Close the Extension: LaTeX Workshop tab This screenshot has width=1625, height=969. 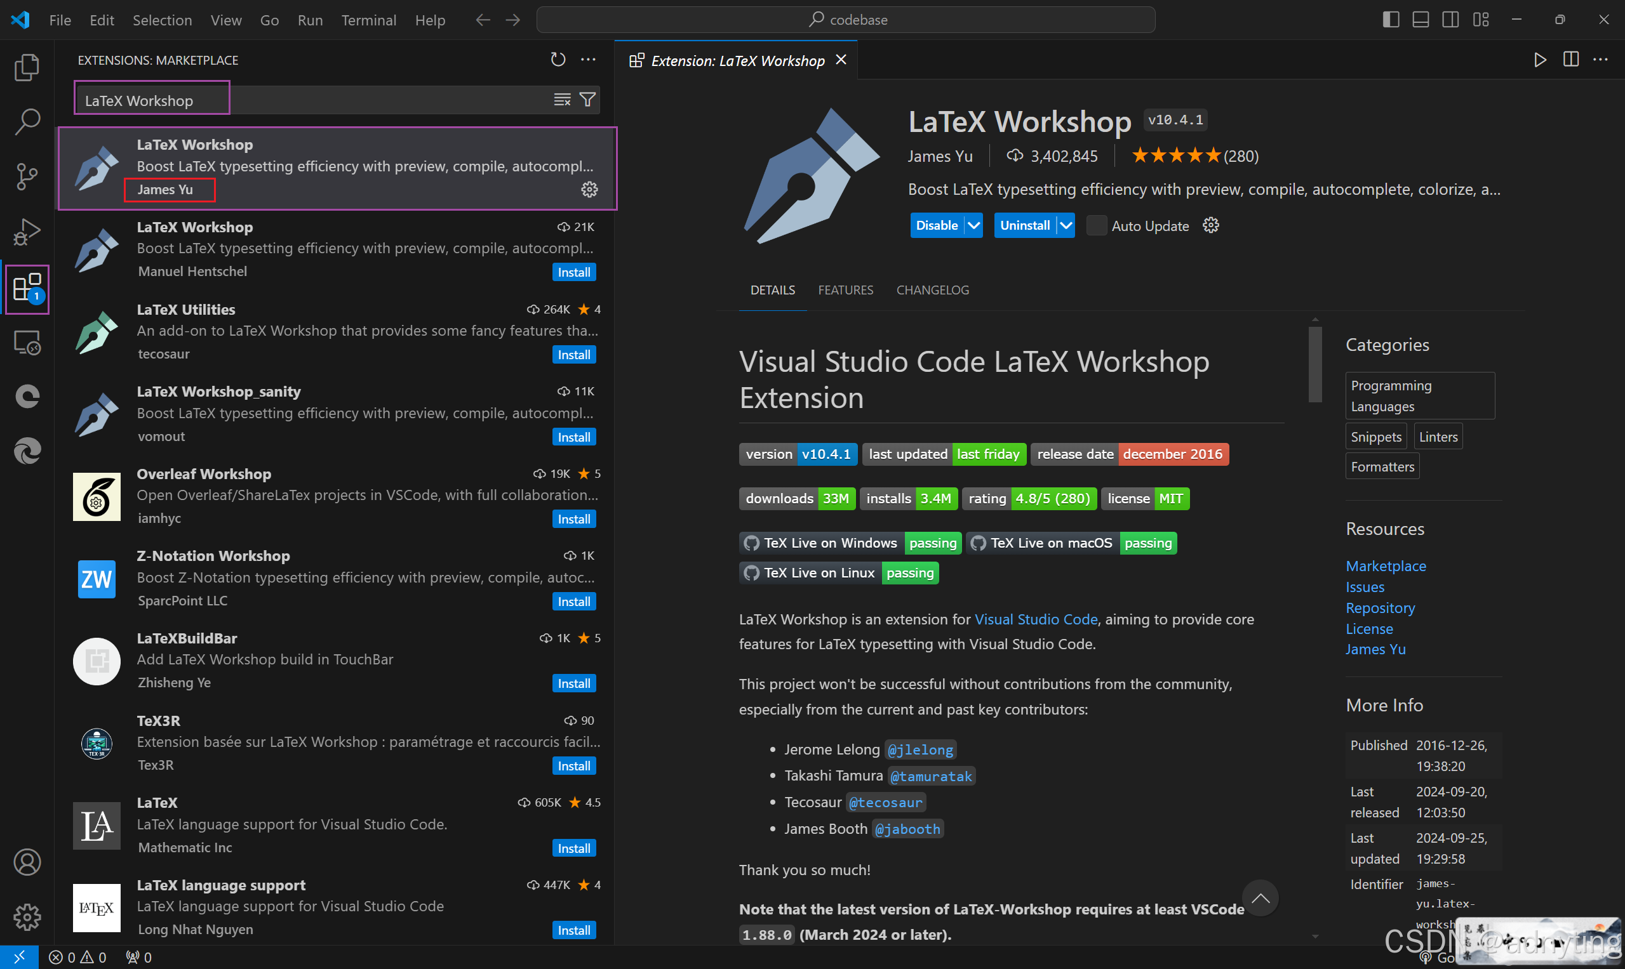tap(841, 60)
